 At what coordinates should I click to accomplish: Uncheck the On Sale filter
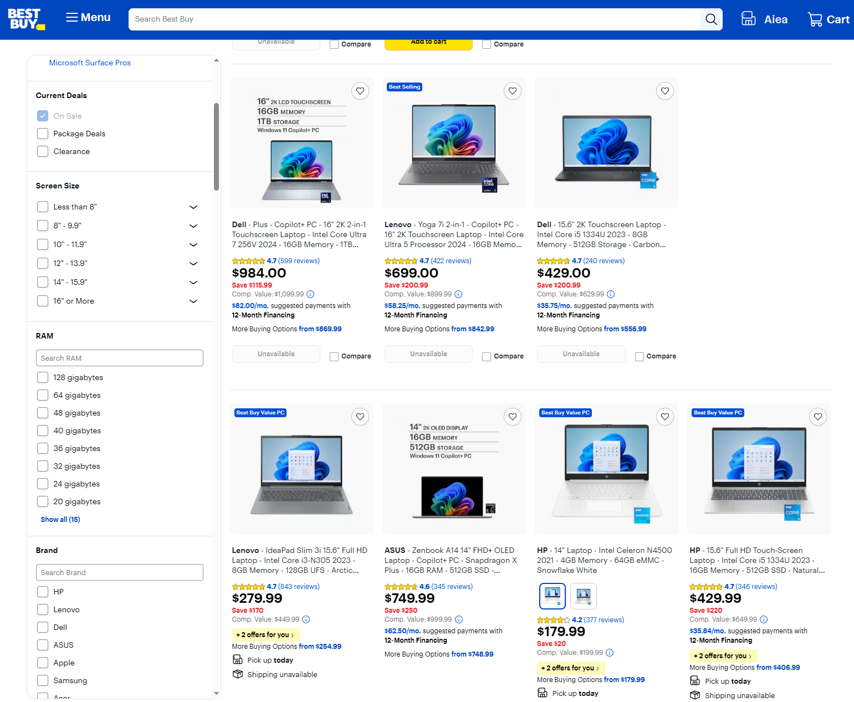pos(42,116)
